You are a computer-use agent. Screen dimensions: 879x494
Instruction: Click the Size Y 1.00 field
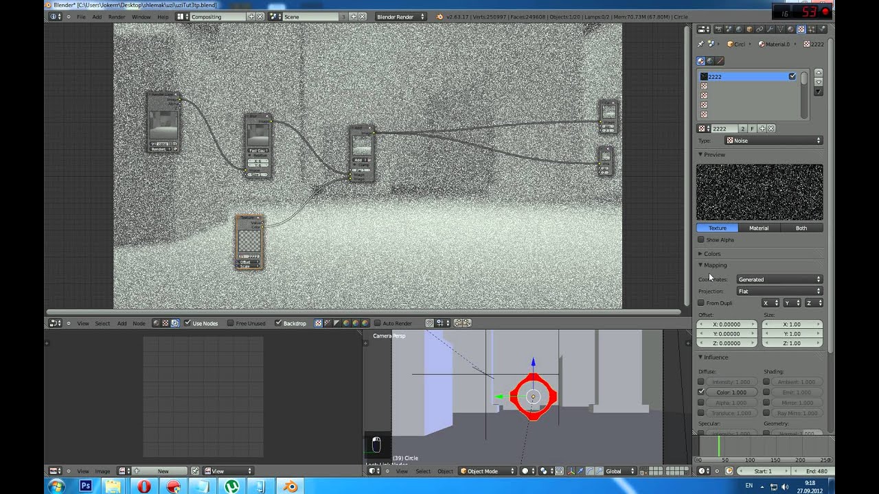click(792, 333)
